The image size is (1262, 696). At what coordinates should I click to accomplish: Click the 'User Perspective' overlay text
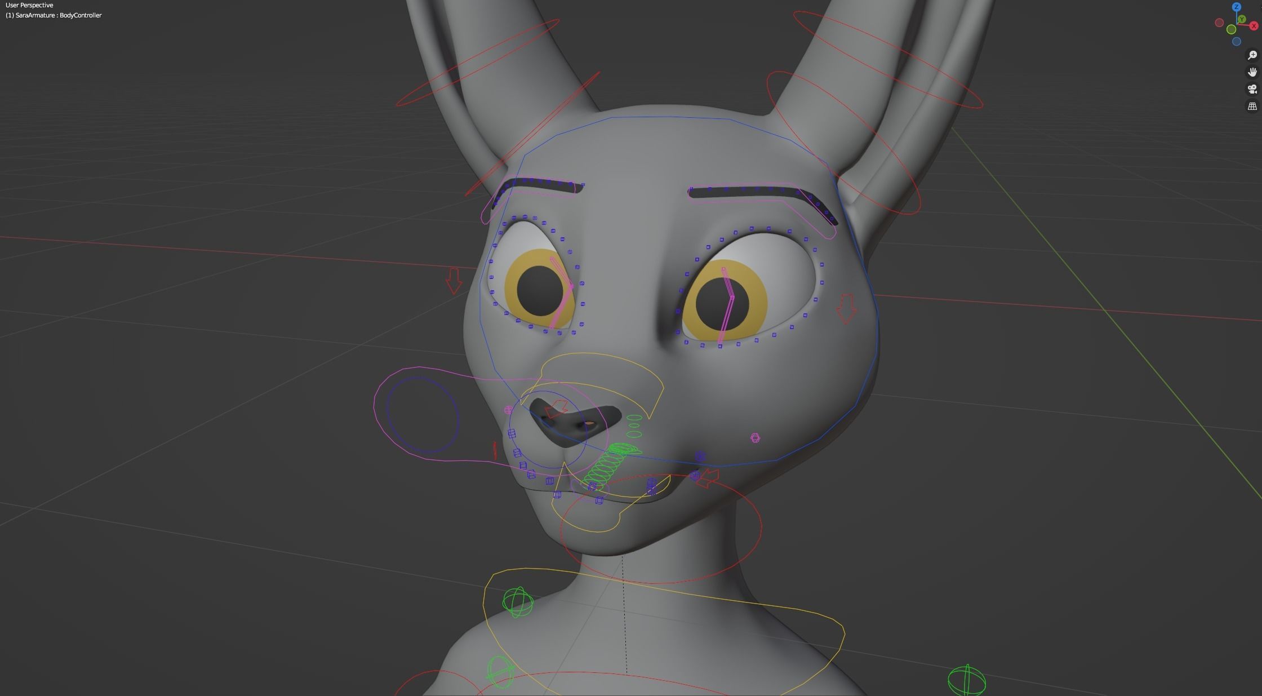29,5
